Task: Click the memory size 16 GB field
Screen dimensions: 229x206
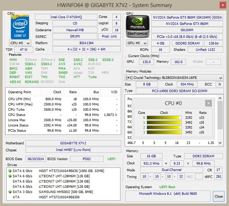Action: coord(151,156)
